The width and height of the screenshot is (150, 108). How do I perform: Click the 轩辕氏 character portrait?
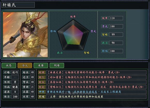coord(25,34)
